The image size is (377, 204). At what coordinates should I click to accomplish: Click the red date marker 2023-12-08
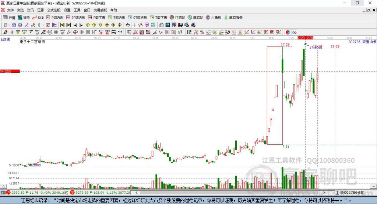coord(305,38)
